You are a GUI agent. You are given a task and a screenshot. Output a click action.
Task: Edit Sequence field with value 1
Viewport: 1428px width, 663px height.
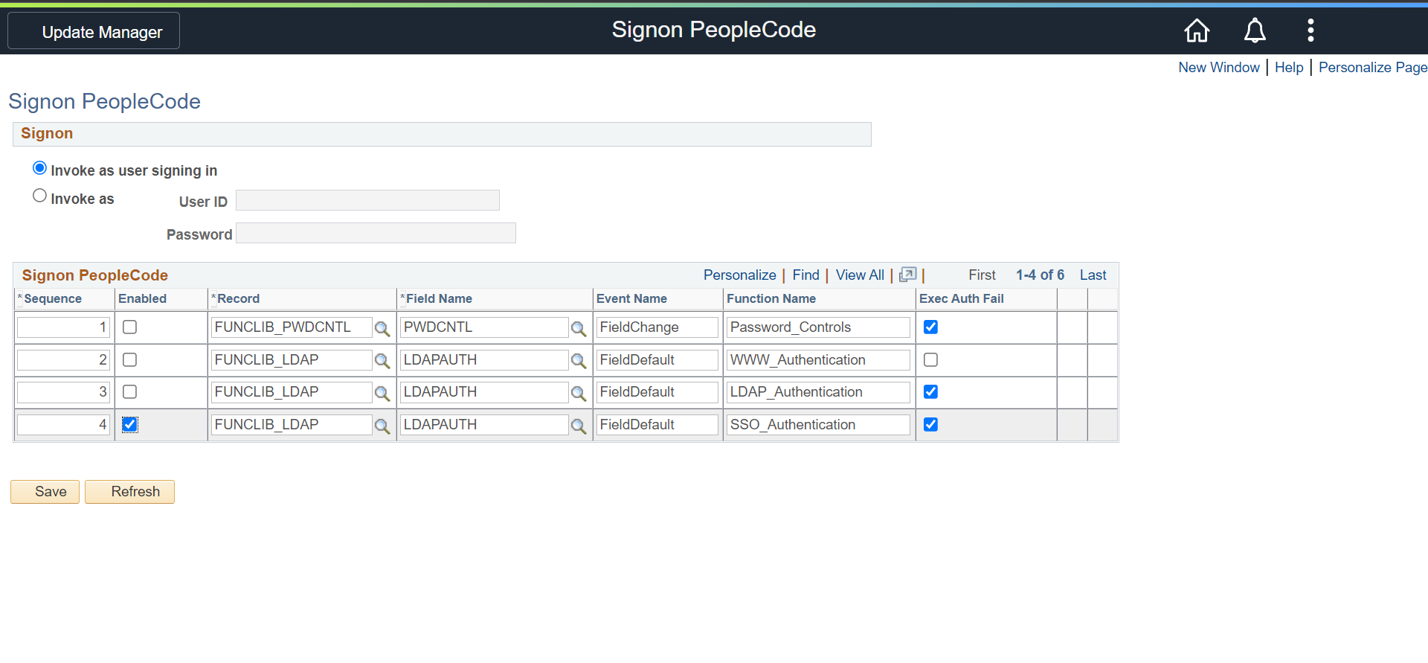pos(64,327)
